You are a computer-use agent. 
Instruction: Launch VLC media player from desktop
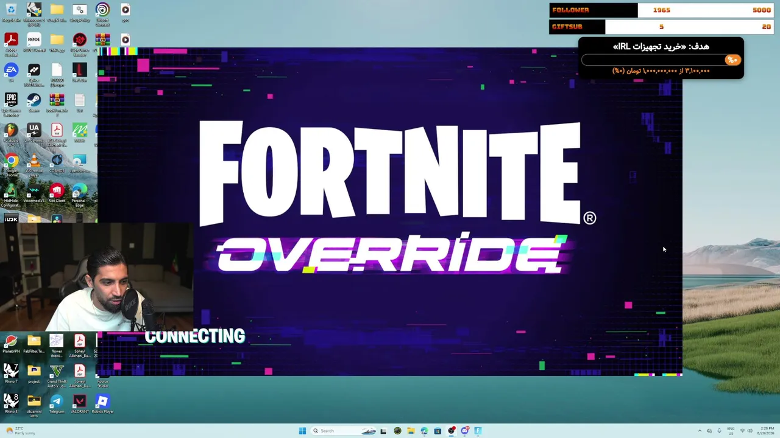(x=34, y=165)
